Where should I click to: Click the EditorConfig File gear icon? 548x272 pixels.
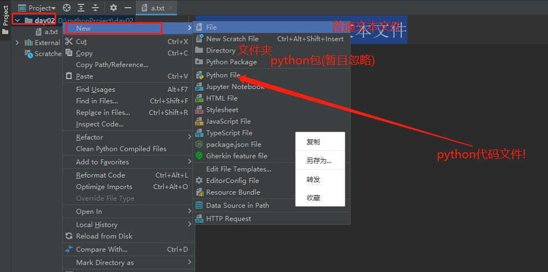pos(199,181)
